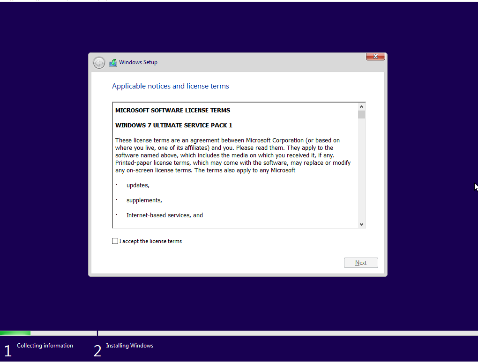Click 'MICROSOFT SOFTWARE LICENSE TERMS' title
This screenshot has height=362, width=478.
[172, 111]
